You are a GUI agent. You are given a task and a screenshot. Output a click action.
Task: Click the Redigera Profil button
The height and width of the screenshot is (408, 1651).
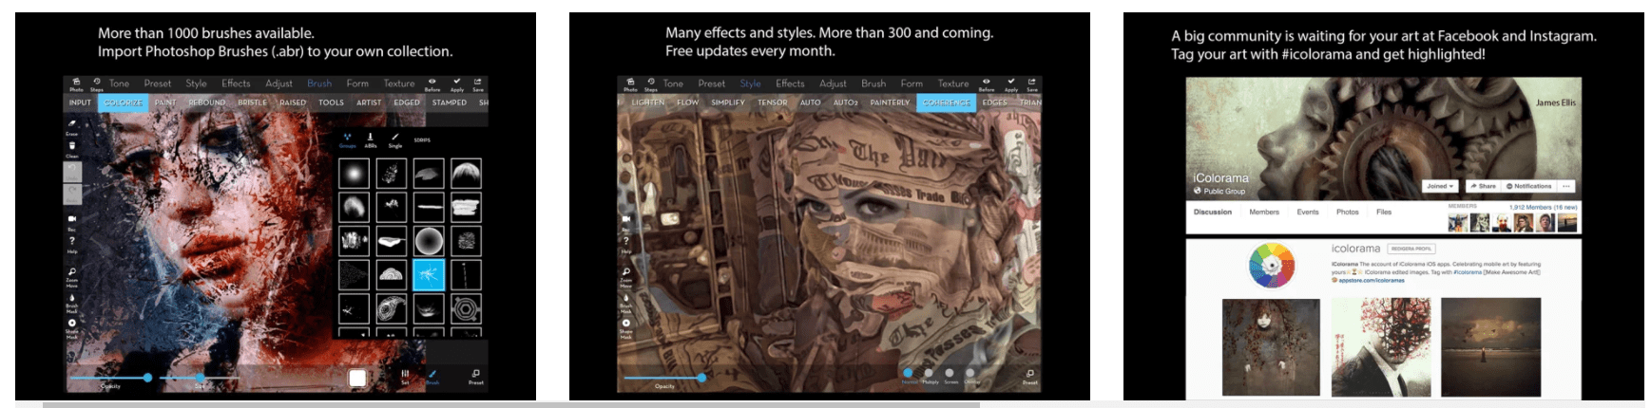coord(1411,249)
